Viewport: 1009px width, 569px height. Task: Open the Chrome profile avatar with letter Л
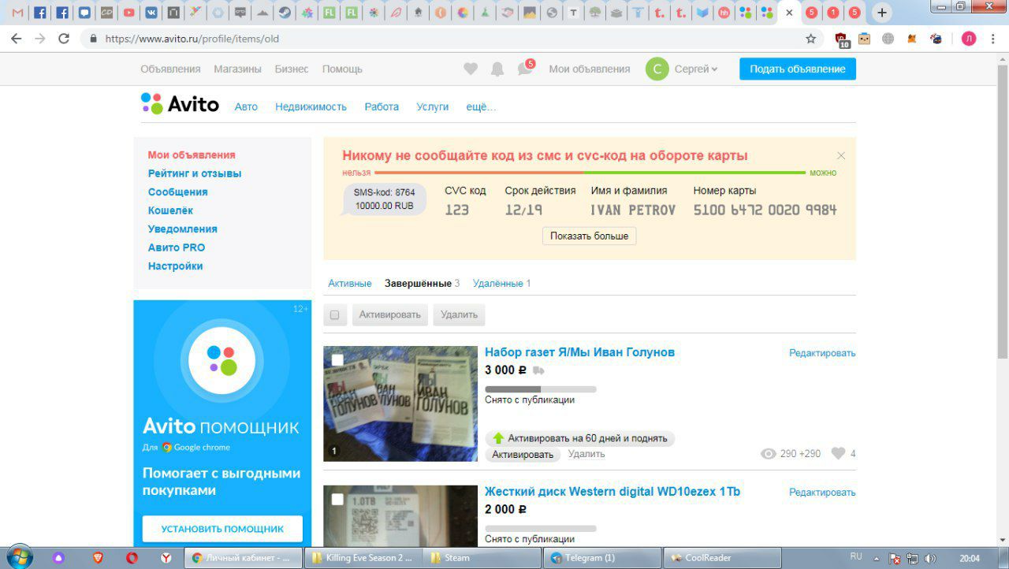pos(969,39)
